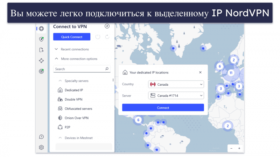Screen dimensions: 280x157
Task: Click the search magnifier icon
Action: pyautogui.click(x=107, y=69)
